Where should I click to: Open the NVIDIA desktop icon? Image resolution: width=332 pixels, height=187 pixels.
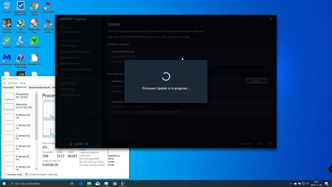21,74
